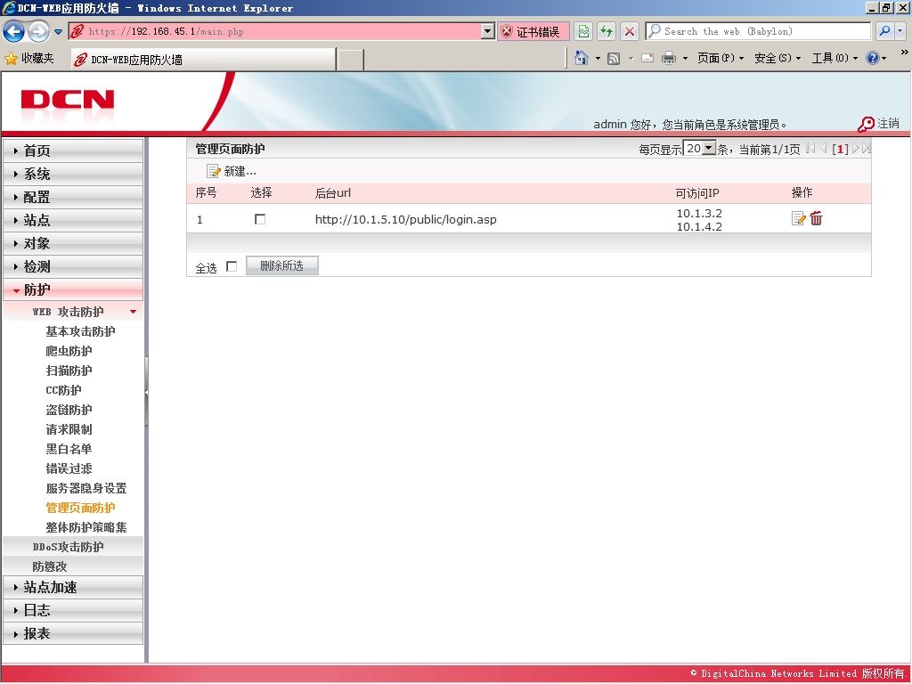This screenshot has width=912, height=684.
Task: Click the 注销 logout link
Action: point(888,123)
